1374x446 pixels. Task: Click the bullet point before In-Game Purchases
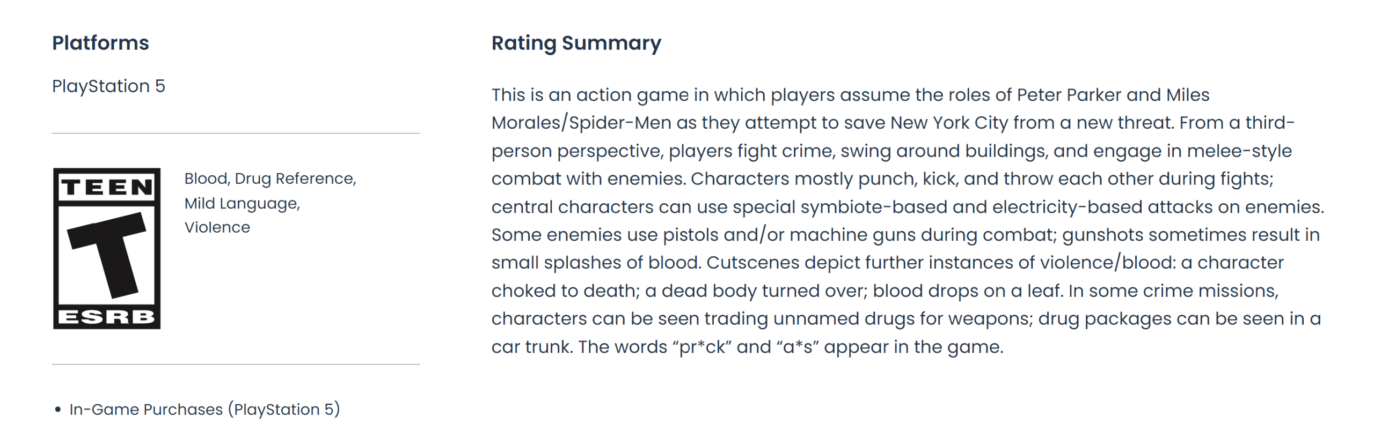click(x=58, y=410)
